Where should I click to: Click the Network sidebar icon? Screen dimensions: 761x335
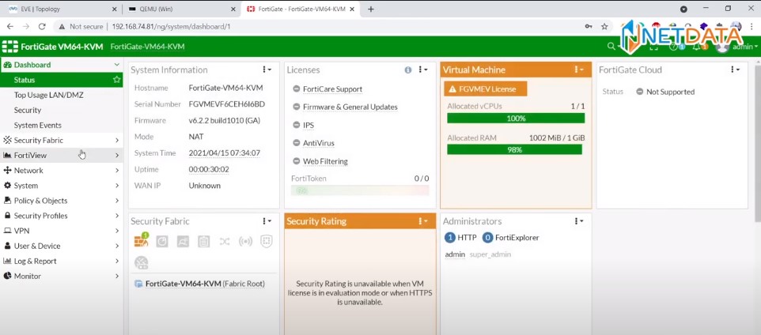7,170
